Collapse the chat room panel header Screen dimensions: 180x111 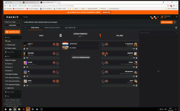[177, 33]
